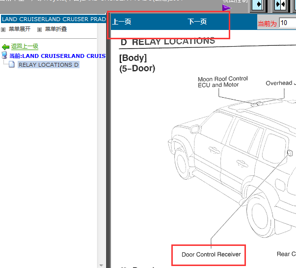This screenshot has width=296, height=268.
Task: Click the 当前为 label
Action: pyautogui.click(x=267, y=24)
